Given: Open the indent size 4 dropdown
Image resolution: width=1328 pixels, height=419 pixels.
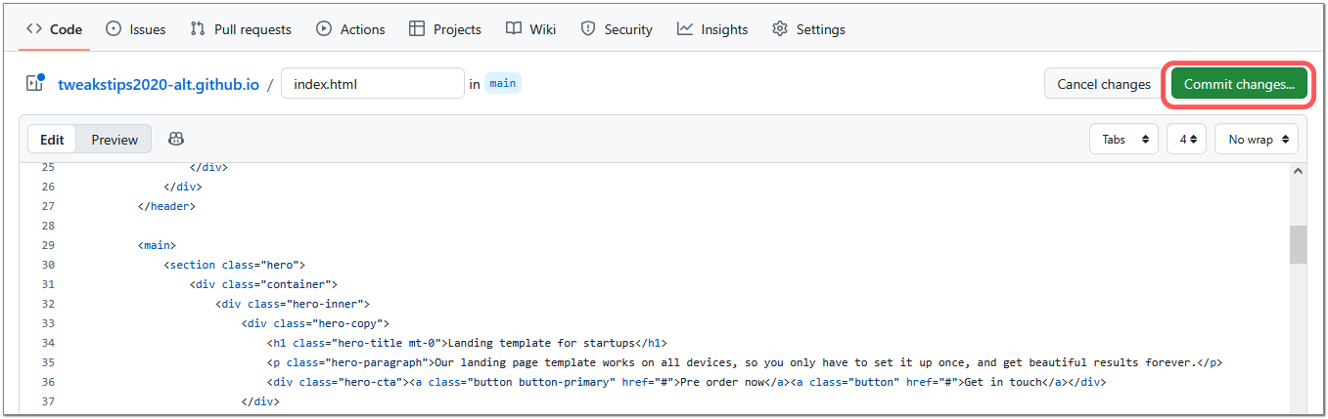Looking at the screenshot, I should coord(1186,139).
